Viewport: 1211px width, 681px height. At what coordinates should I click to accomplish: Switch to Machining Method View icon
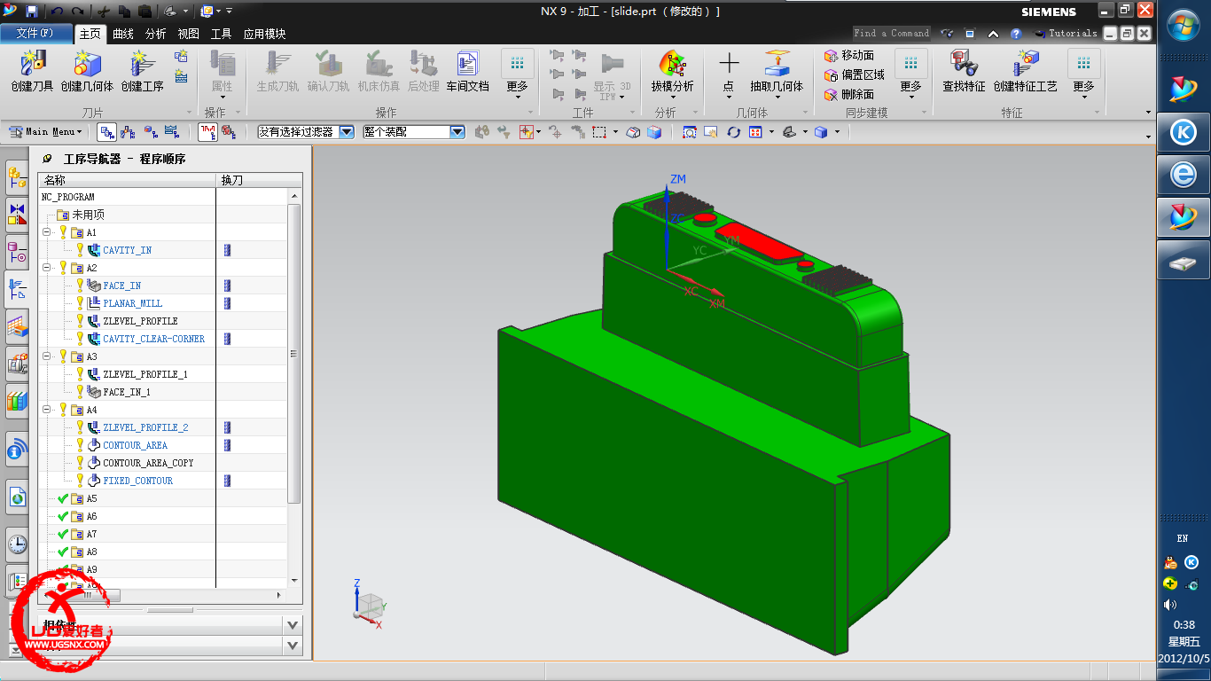(x=172, y=132)
